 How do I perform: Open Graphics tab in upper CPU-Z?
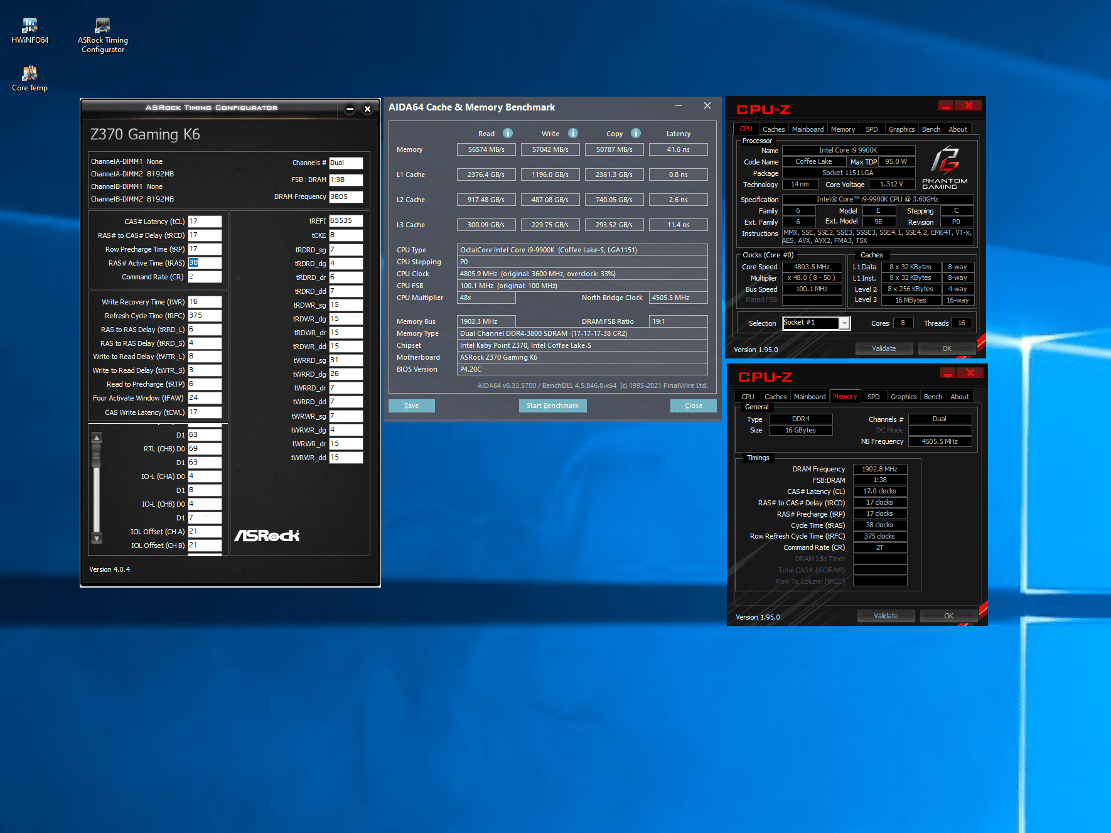[x=901, y=129]
